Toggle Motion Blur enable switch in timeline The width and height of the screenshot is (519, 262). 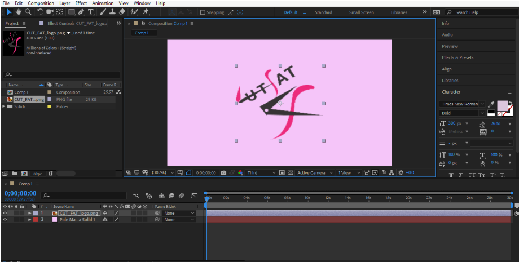tap(181, 196)
